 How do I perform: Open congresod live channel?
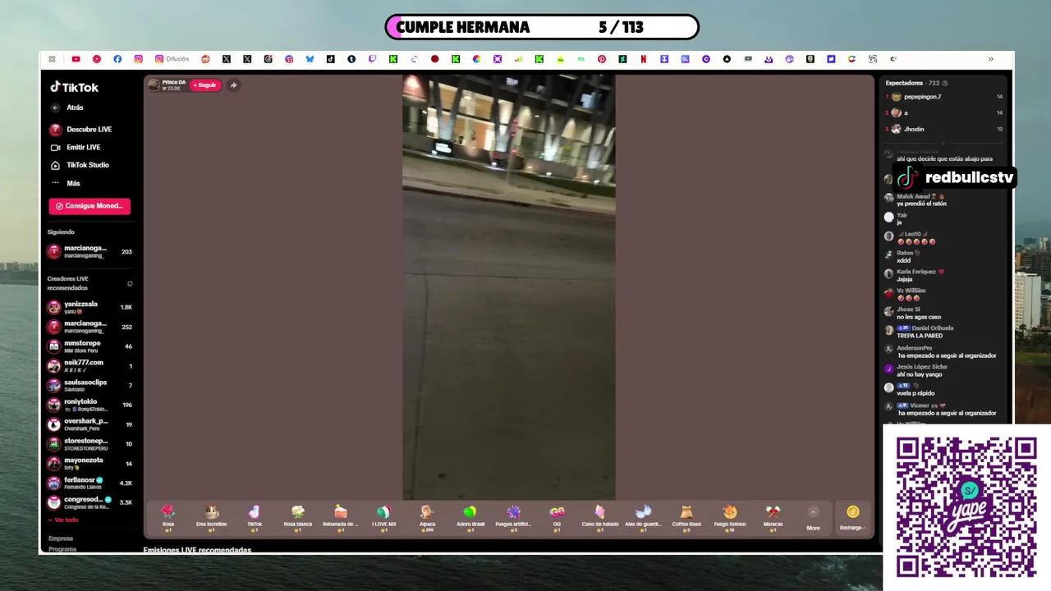(90, 502)
